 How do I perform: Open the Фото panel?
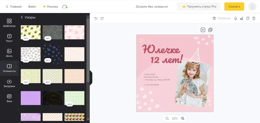click(9, 53)
